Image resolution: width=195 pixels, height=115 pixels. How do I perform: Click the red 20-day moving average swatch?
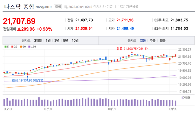pos(12,47)
